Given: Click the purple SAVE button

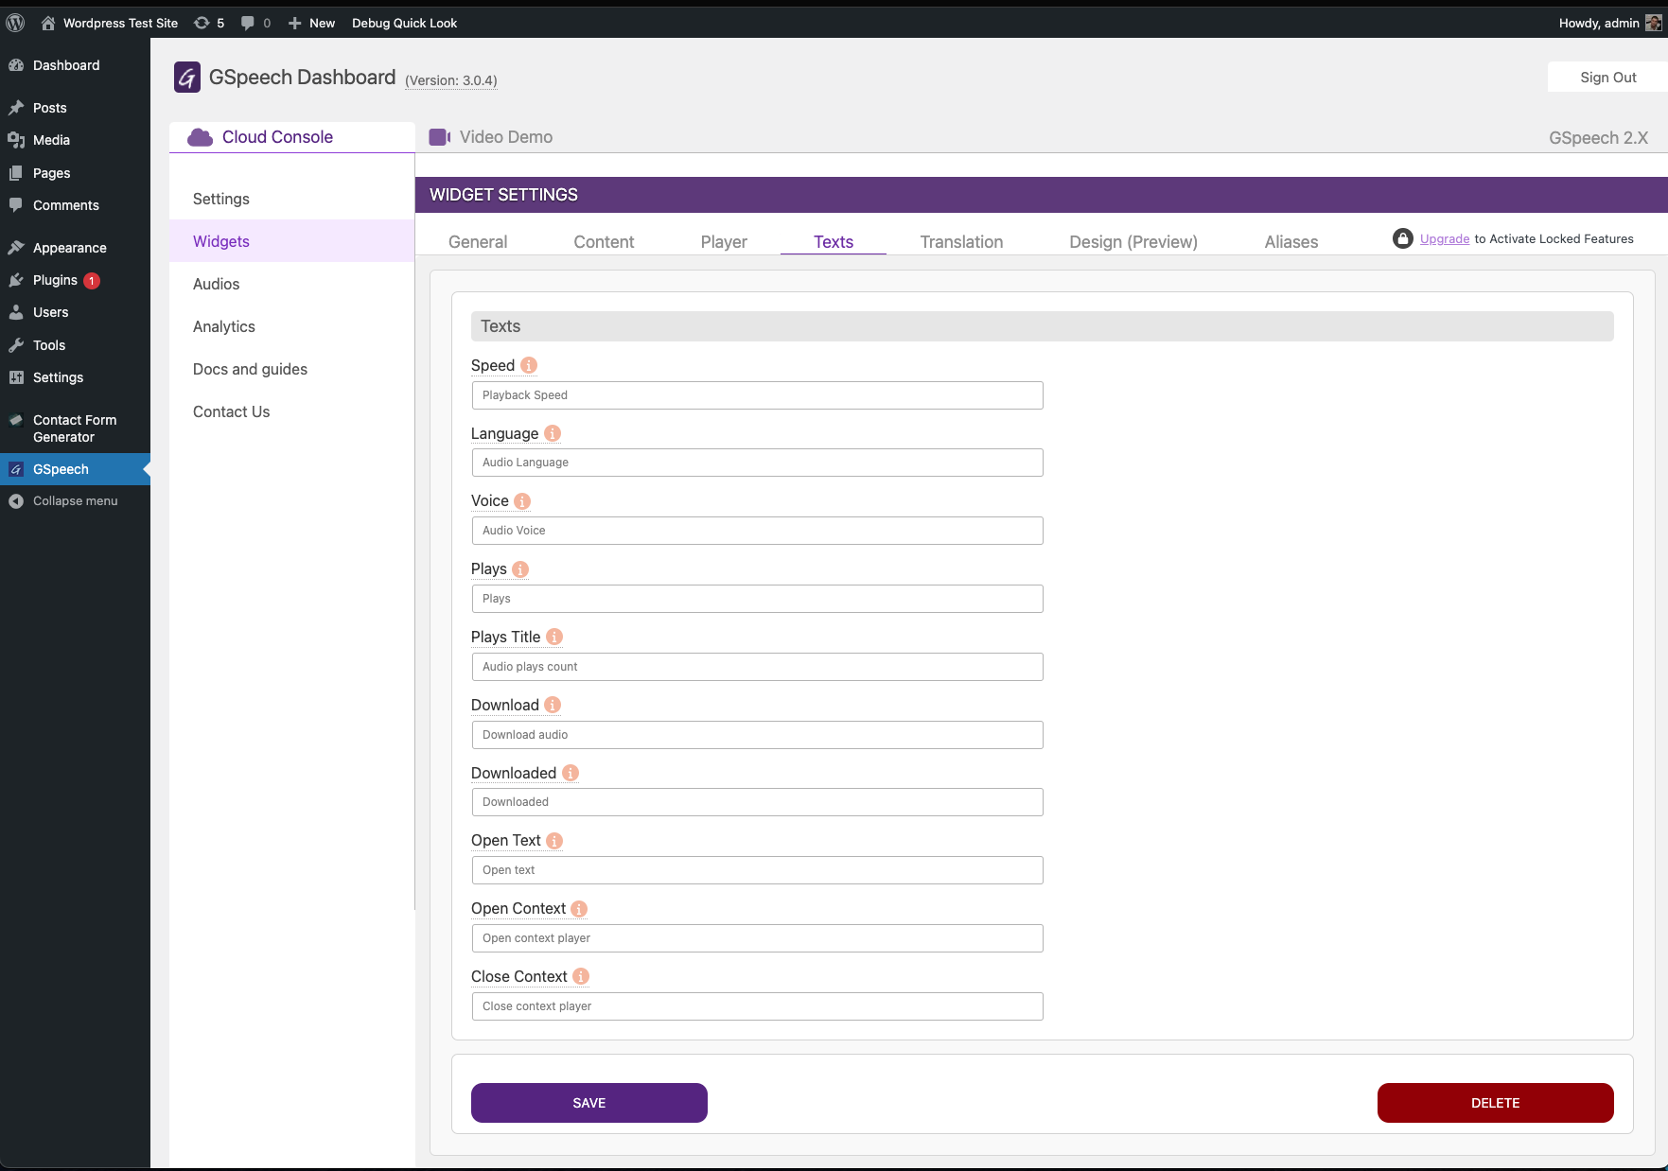Looking at the screenshot, I should [589, 1103].
